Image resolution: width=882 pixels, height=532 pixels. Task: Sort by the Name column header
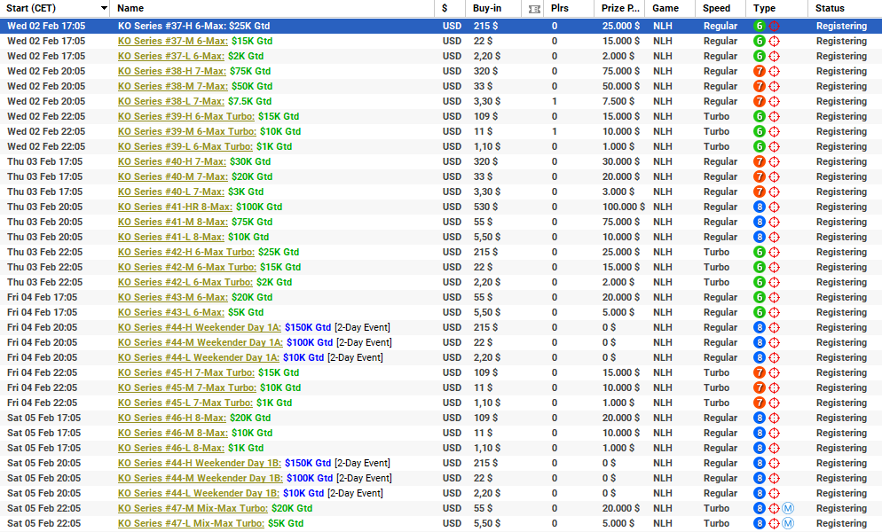(x=130, y=9)
